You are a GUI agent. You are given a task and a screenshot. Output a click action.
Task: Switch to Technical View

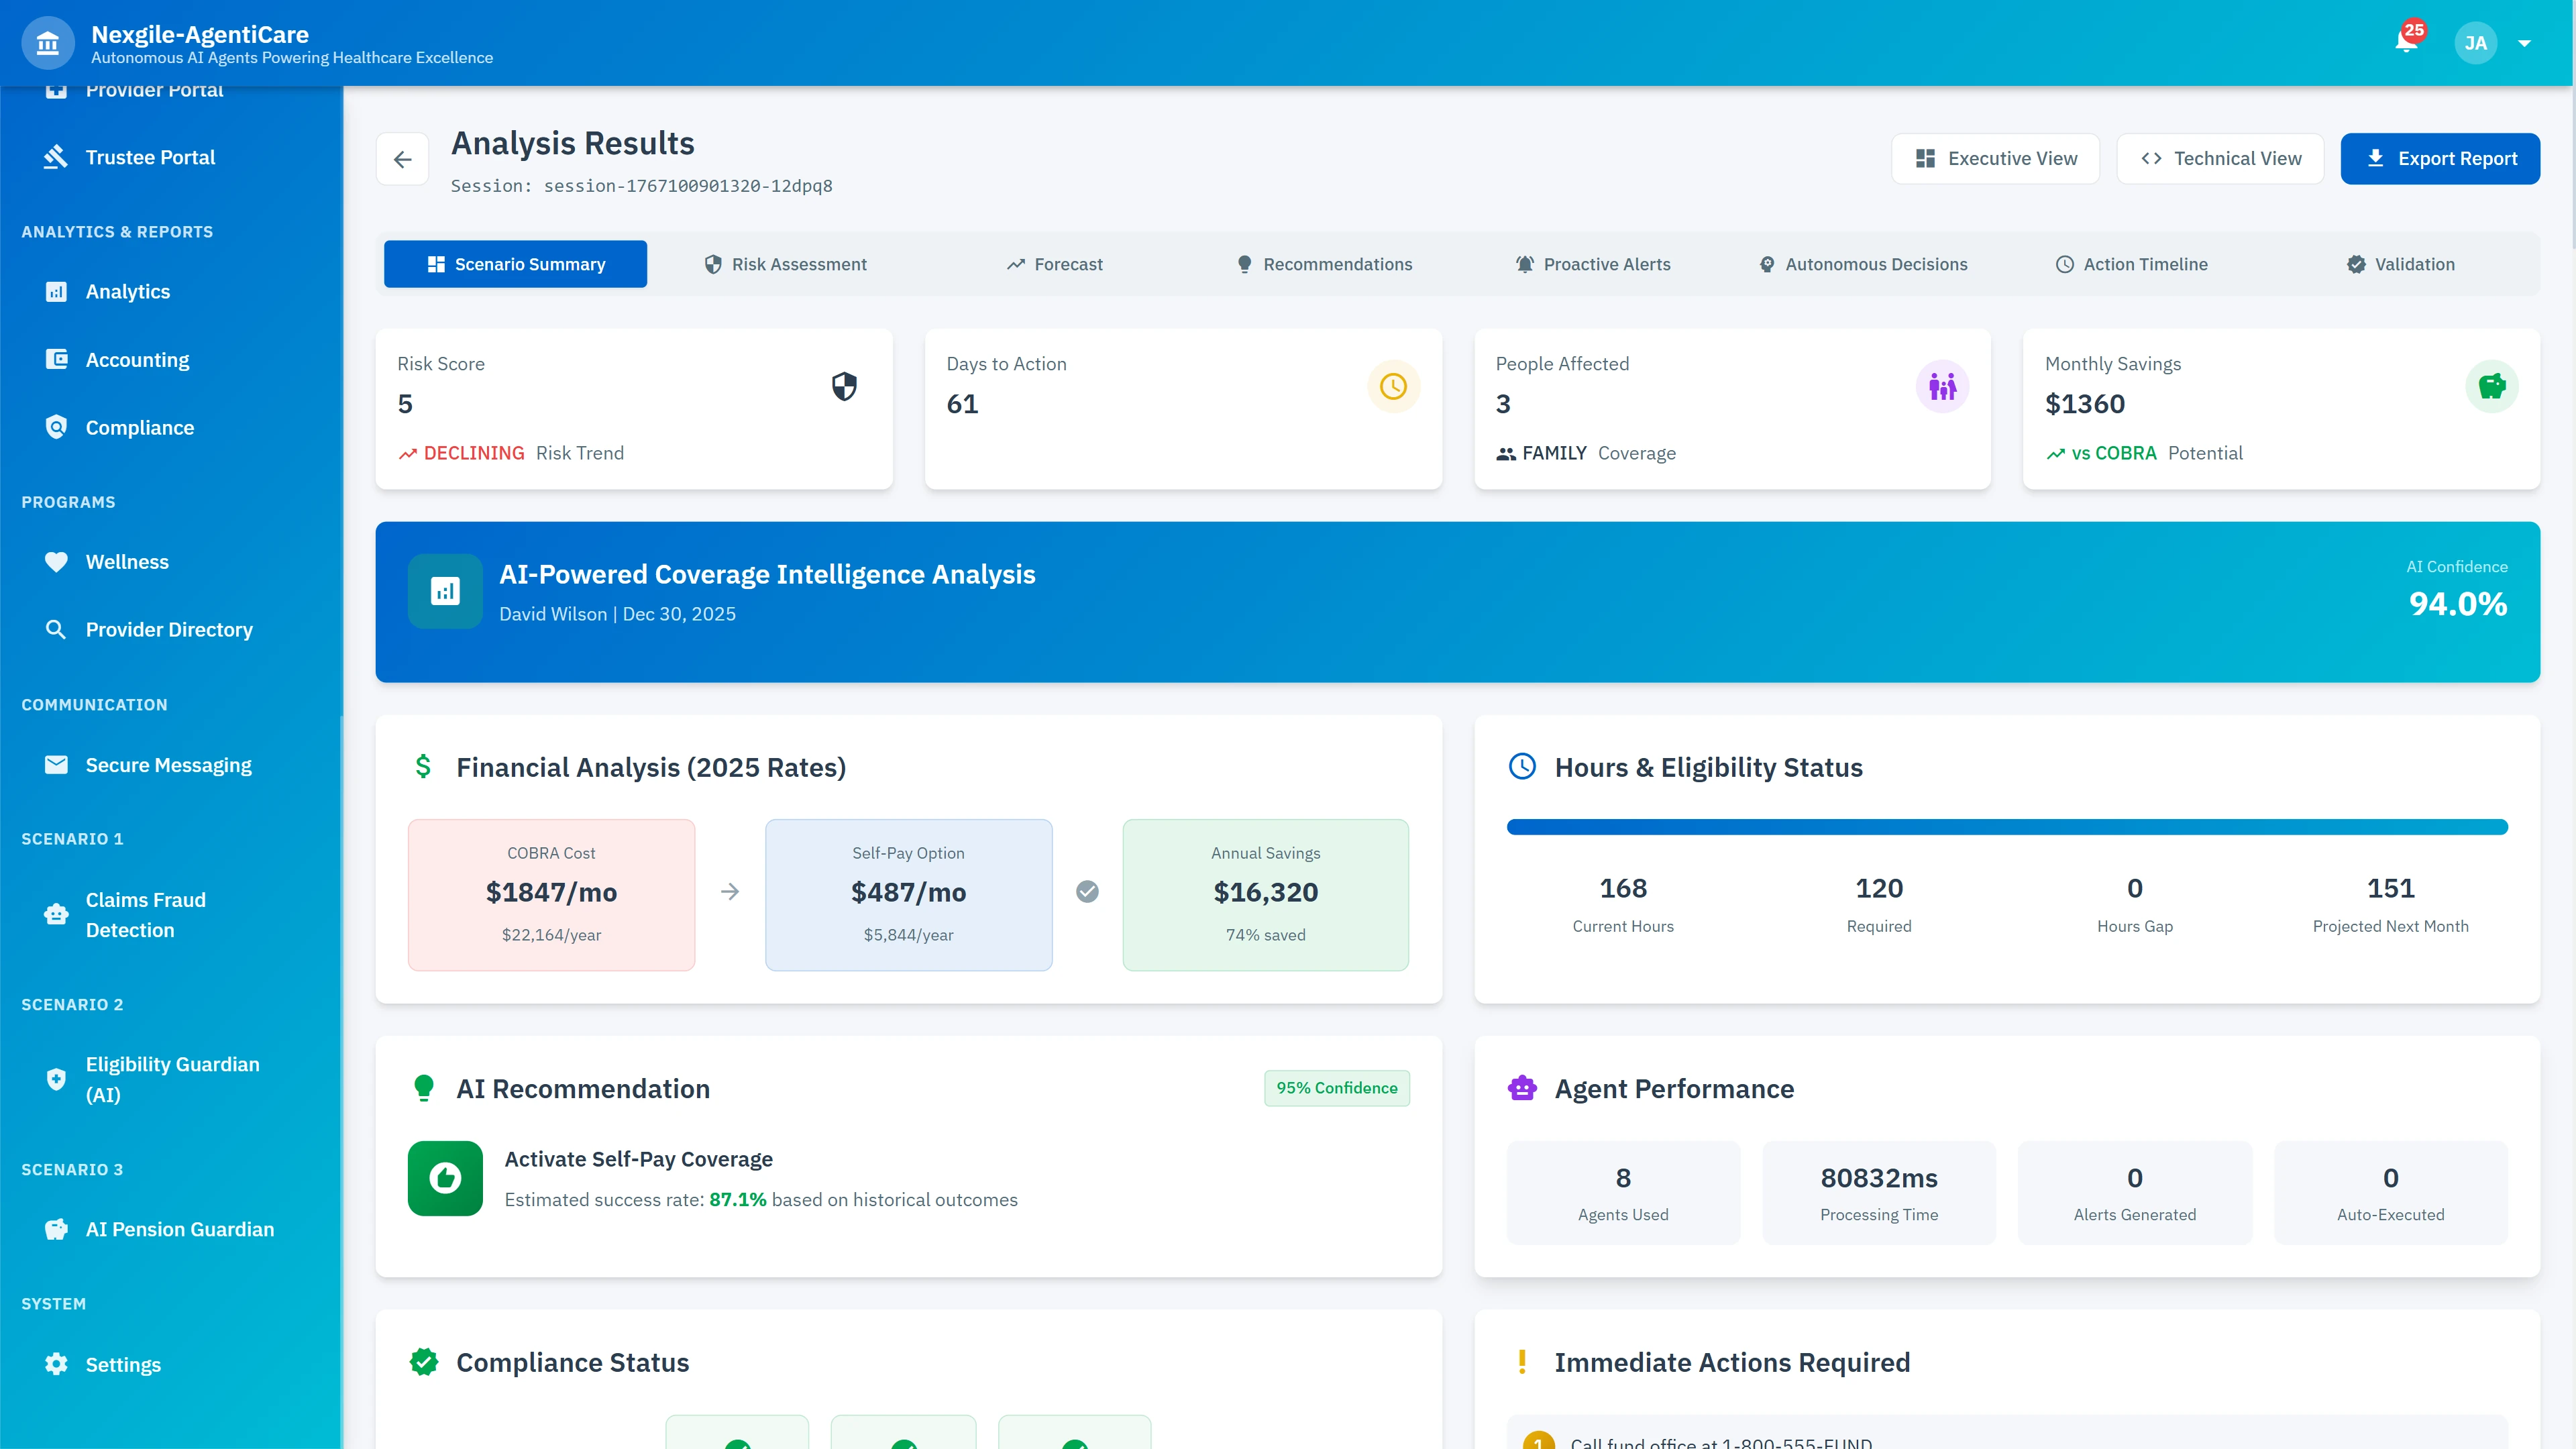pyautogui.click(x=2220, y=158)
